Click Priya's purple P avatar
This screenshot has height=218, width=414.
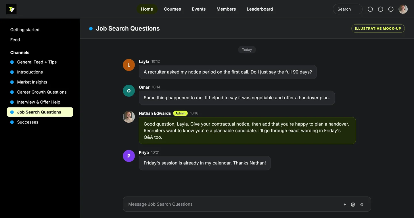pyautogui.click(x=129, y=156)
